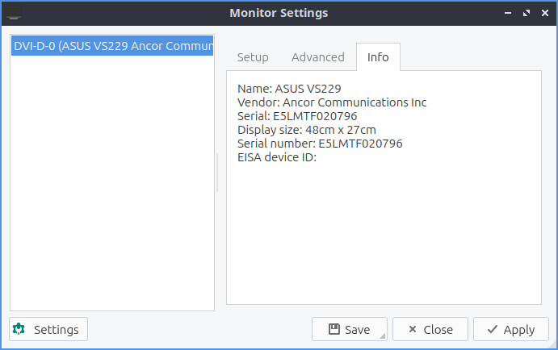Viewport: 558px width, 350px height.
Task: Click the vertical pane divider handle
Action: pyautogui.click(x=217, y=173)
